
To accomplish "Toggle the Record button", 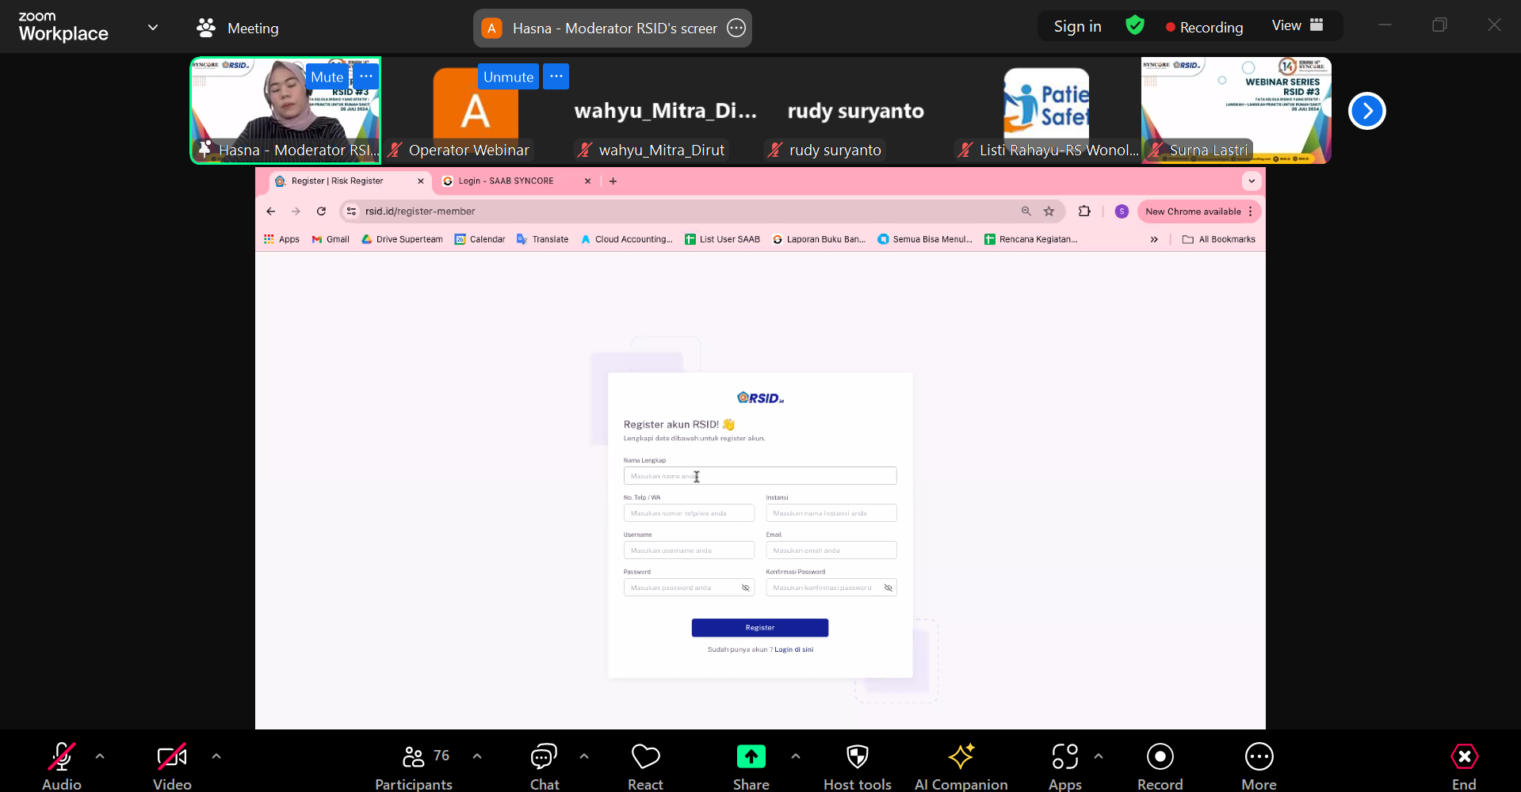I will [1160, 758].
